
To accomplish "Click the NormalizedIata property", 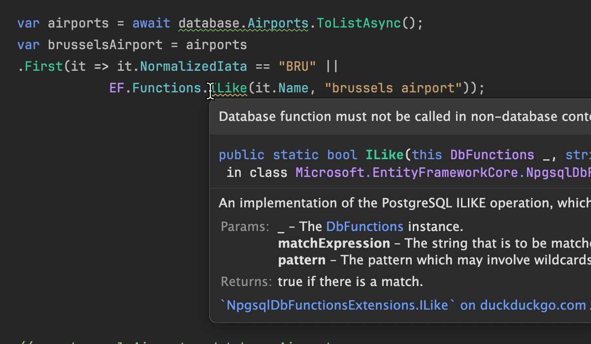I will [x=193, y=66].
